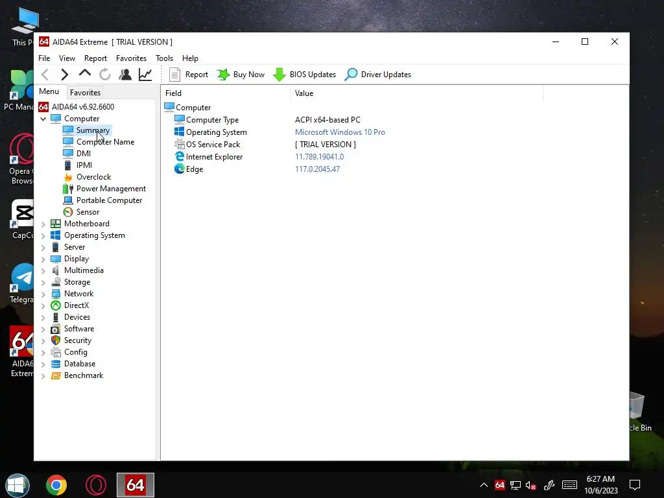Select Power Management tree item
This screenshot has height=498, width=664.
111,189
